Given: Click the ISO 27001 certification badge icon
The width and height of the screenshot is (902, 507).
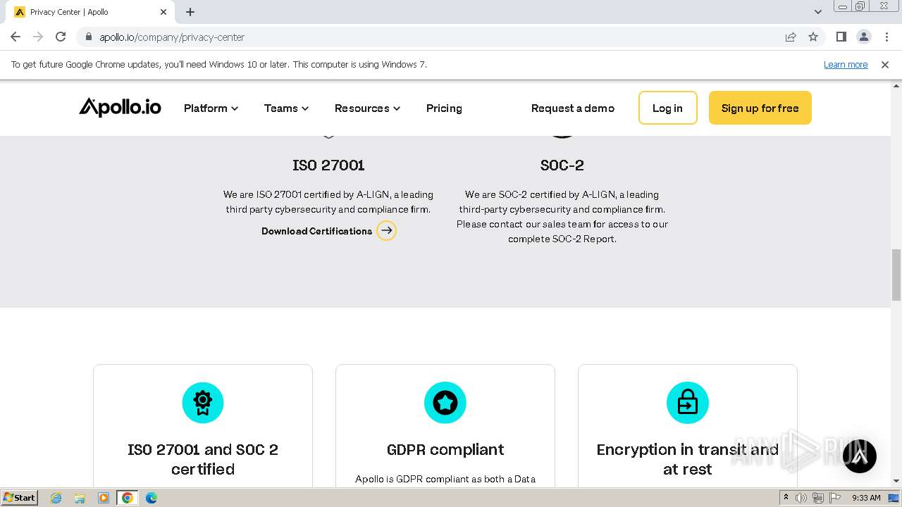Looking at the screenshot, I should (x=203, y=403).
